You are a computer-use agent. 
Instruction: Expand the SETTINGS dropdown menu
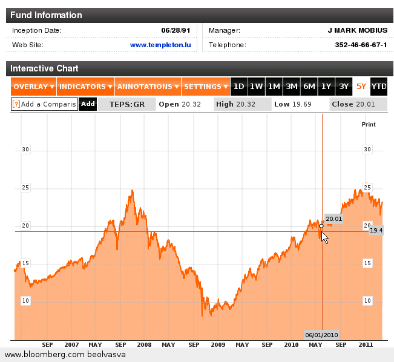pos(206,87)
